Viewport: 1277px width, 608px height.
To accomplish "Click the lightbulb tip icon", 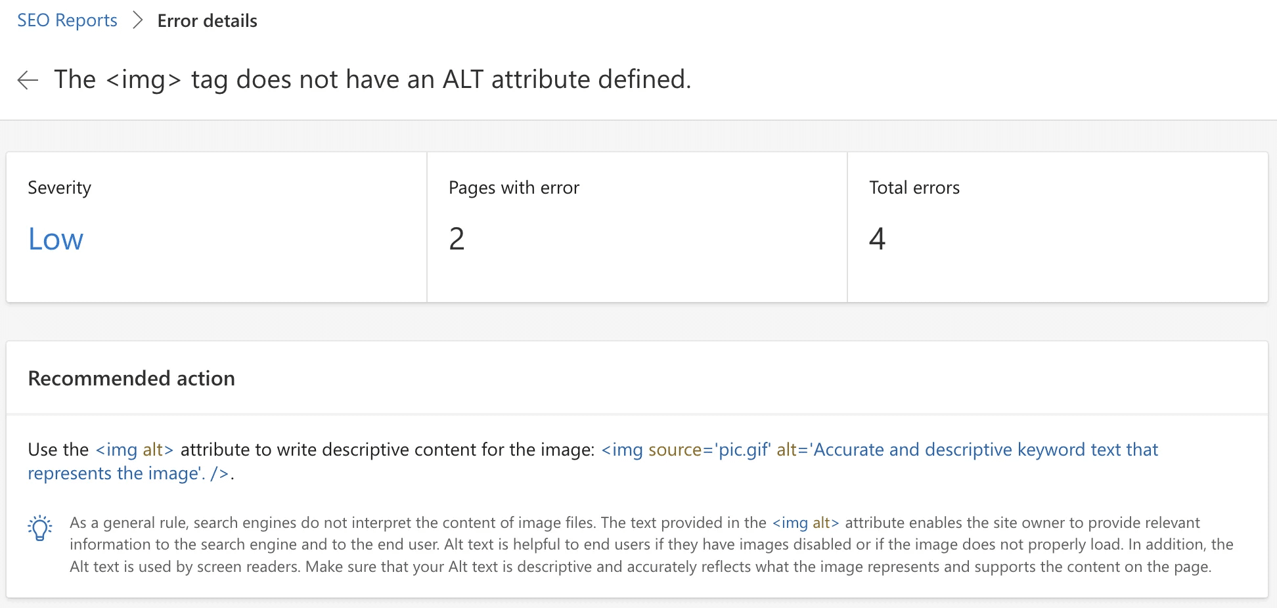I will tap(40, 528).
